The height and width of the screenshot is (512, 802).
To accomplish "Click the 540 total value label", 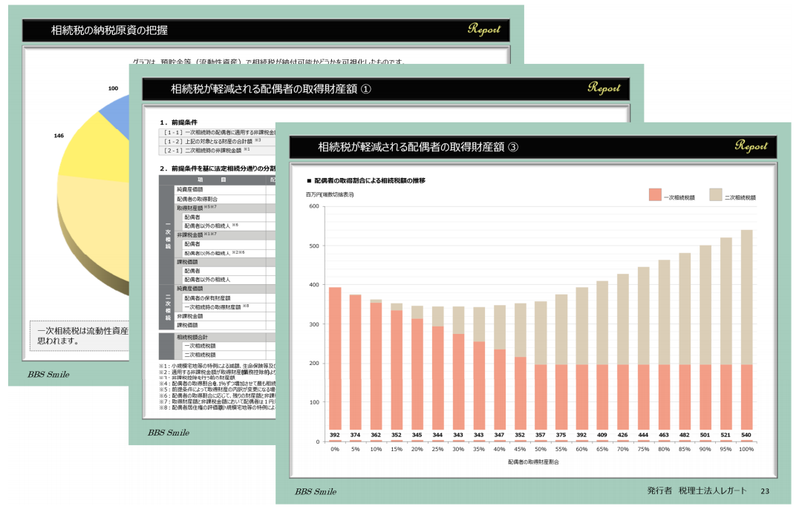I will click(747, 436).
